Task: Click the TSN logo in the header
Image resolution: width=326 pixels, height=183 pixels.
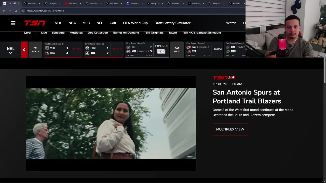Action: 35,23
